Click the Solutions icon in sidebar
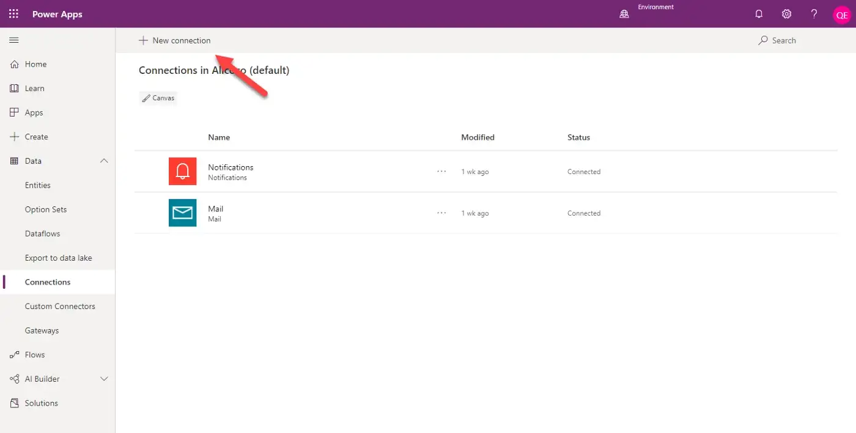The image size is (856, 433). pos(15,403)
